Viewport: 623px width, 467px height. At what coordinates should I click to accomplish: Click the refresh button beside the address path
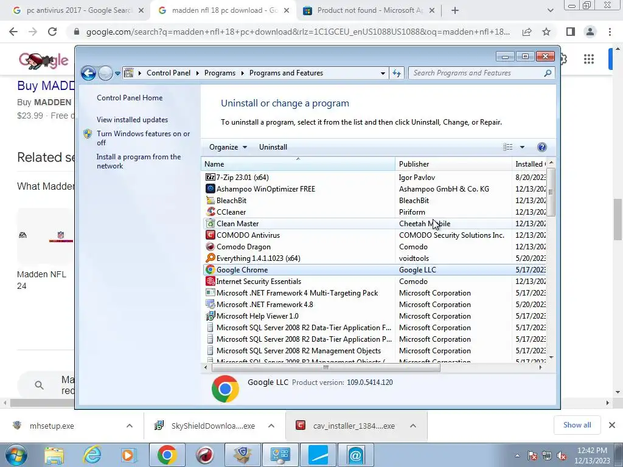click(397, 73)
